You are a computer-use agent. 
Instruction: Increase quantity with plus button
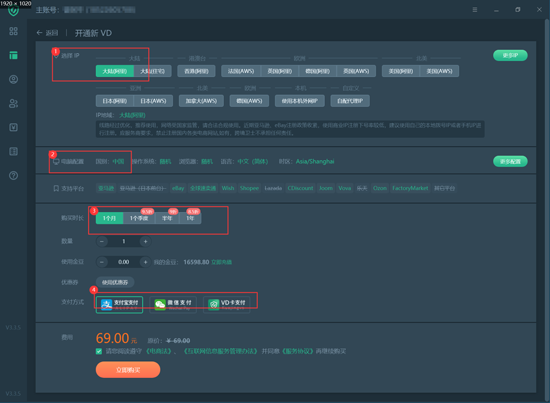[x=146, y=241]
